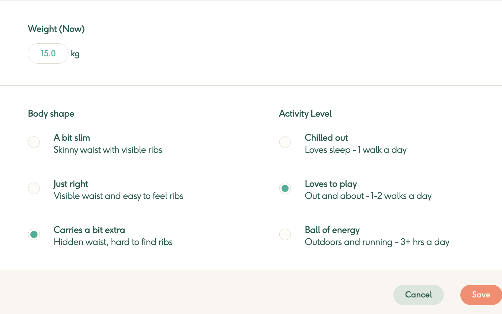Click the "Chilled out" option title
Viewport: 502px width, 314px height.
(326, 138)
